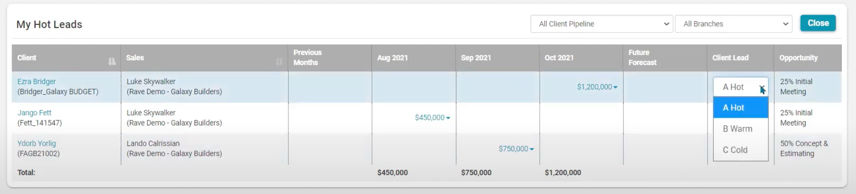The image size is (856, 194).
Task: Open Ezra Bridger client link
Action: (37, 81)
